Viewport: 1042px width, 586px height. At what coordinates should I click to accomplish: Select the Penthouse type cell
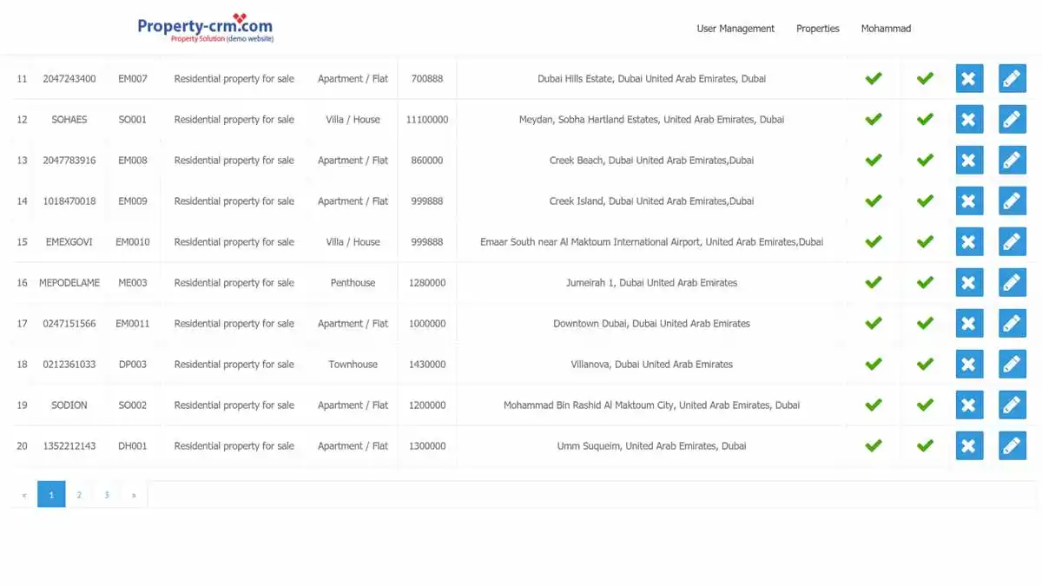[353, 283]
